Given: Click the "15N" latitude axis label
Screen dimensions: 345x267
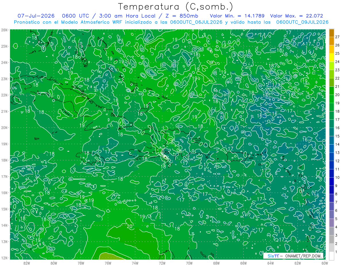Looking at the screenshot, I should click(x=4, y=209).
